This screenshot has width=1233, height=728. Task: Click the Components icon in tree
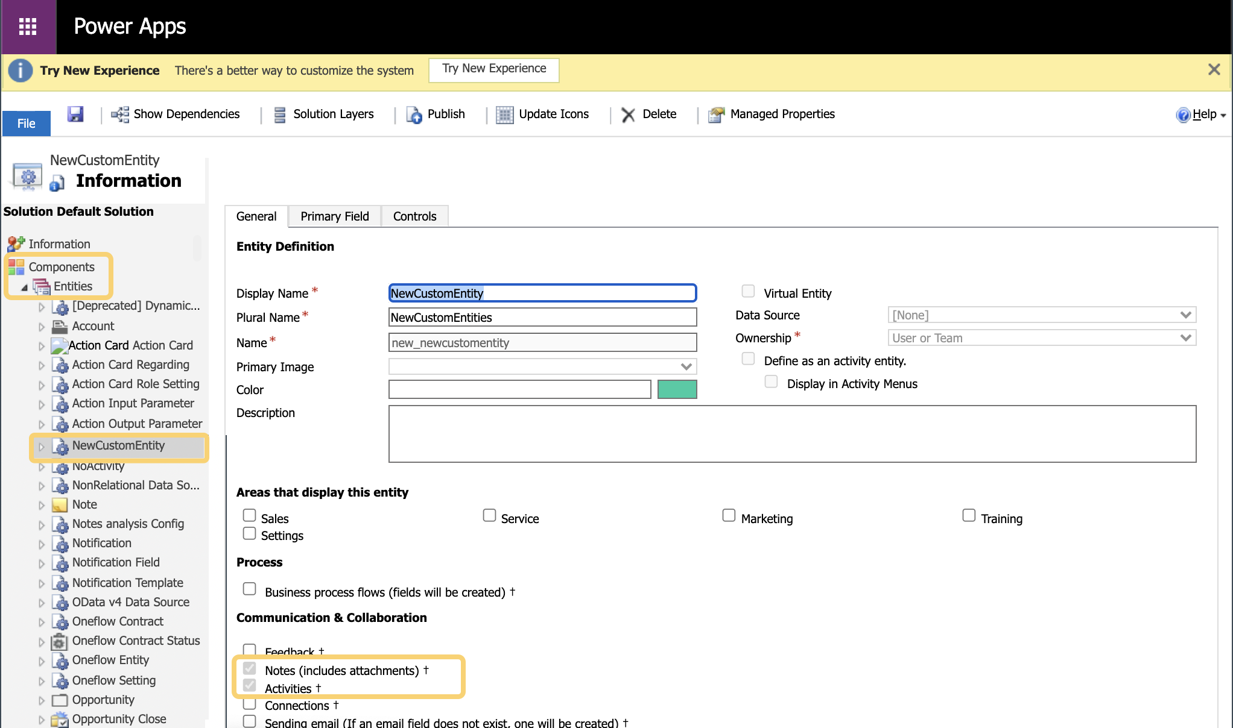point(16,267)
